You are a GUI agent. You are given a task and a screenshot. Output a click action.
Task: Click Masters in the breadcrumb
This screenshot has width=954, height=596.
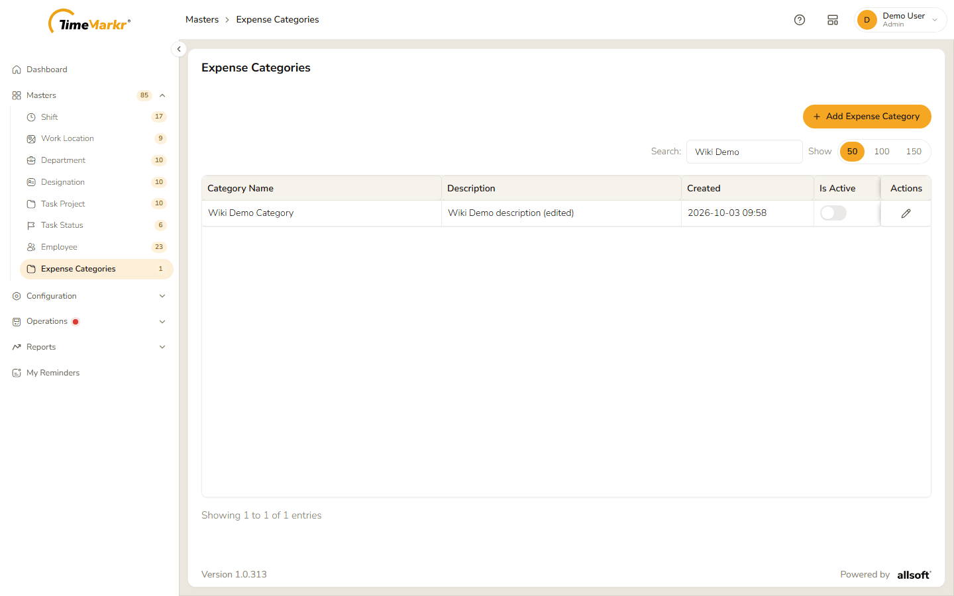click(x=202, y=20)
